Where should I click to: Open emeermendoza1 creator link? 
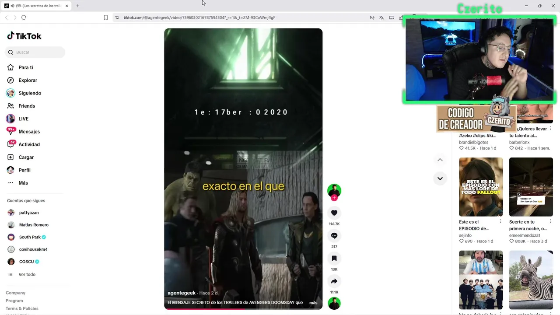525,235
